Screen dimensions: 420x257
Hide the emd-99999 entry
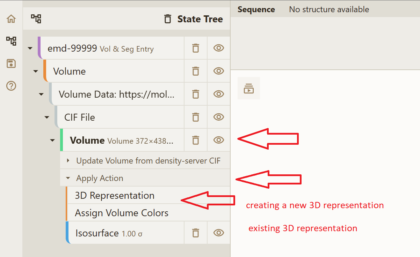pos(219,48)
